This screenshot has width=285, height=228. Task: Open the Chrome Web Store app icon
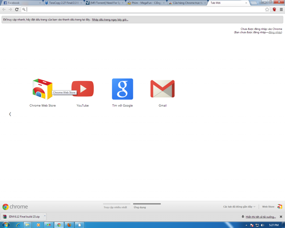42,89
